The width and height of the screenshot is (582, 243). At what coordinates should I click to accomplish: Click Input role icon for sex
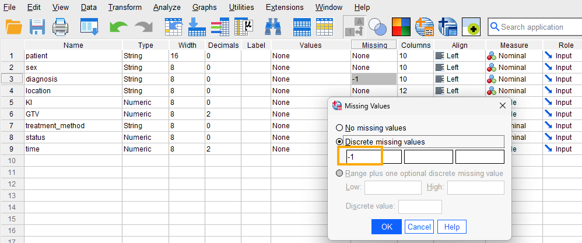click(549, 67)
